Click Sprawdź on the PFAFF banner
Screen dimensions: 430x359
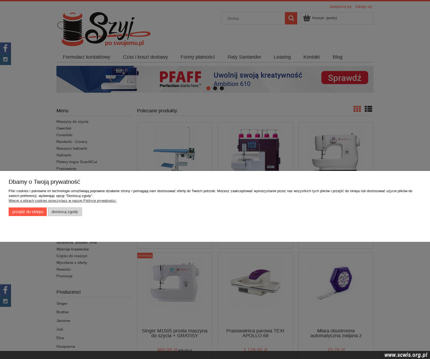pos(345,78)
